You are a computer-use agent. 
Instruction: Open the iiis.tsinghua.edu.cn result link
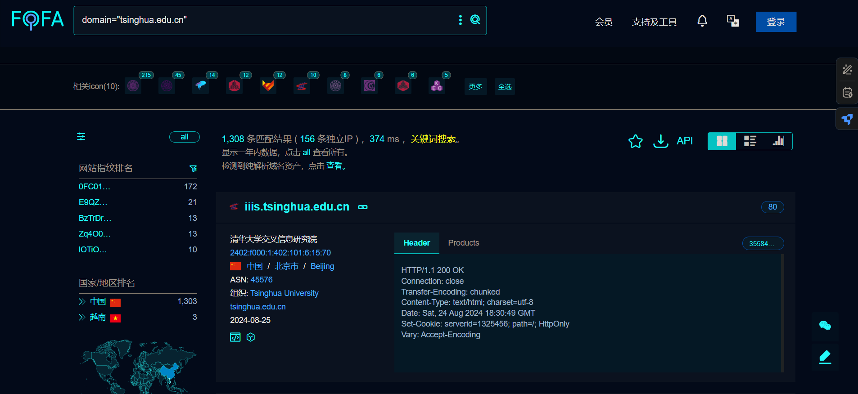pos(297,207)
